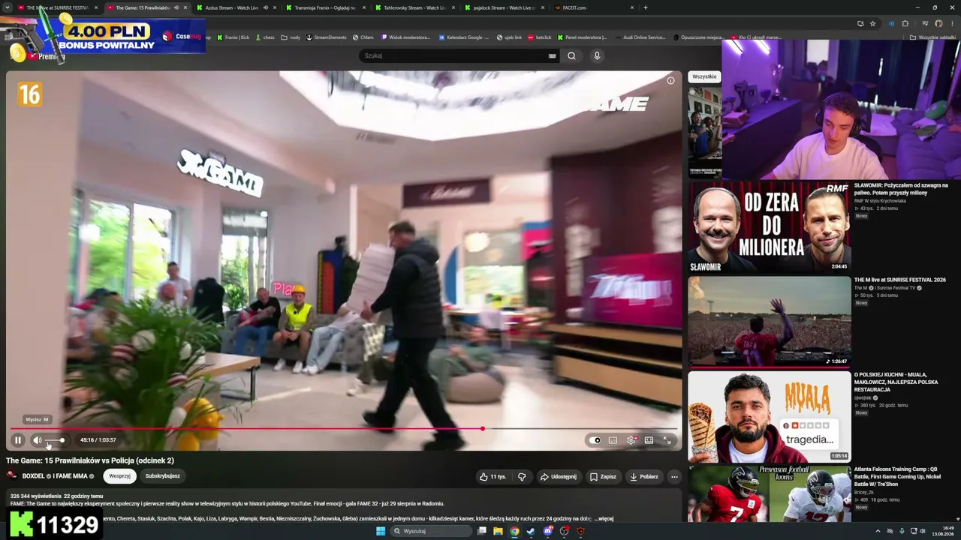Pause the video with the pause button
The width and height of the screenshot is (961, 540).
[18, 440]
